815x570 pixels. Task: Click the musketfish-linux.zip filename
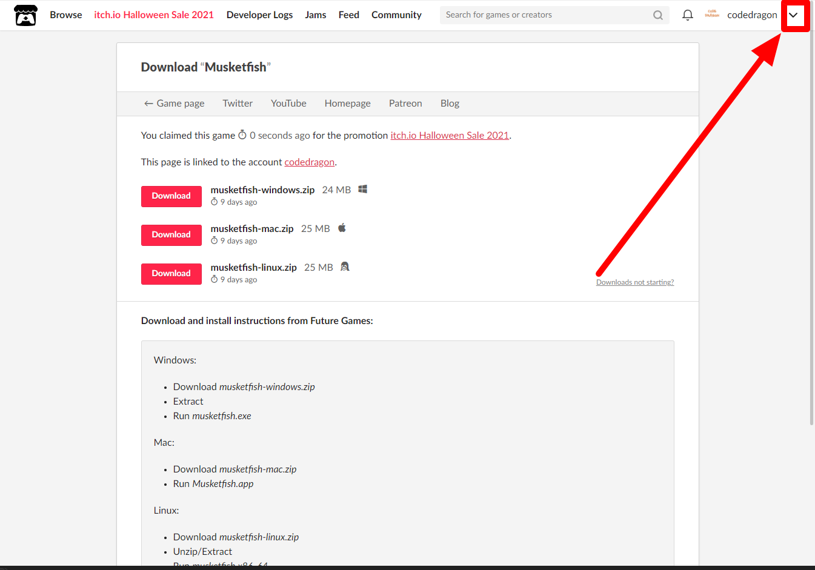click(254, 268)
